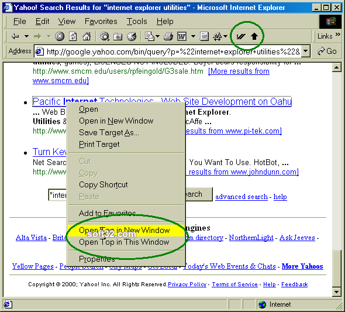The image size is (345, 312).
Task: Open the Terms of Service link
Action: [234, 284]
